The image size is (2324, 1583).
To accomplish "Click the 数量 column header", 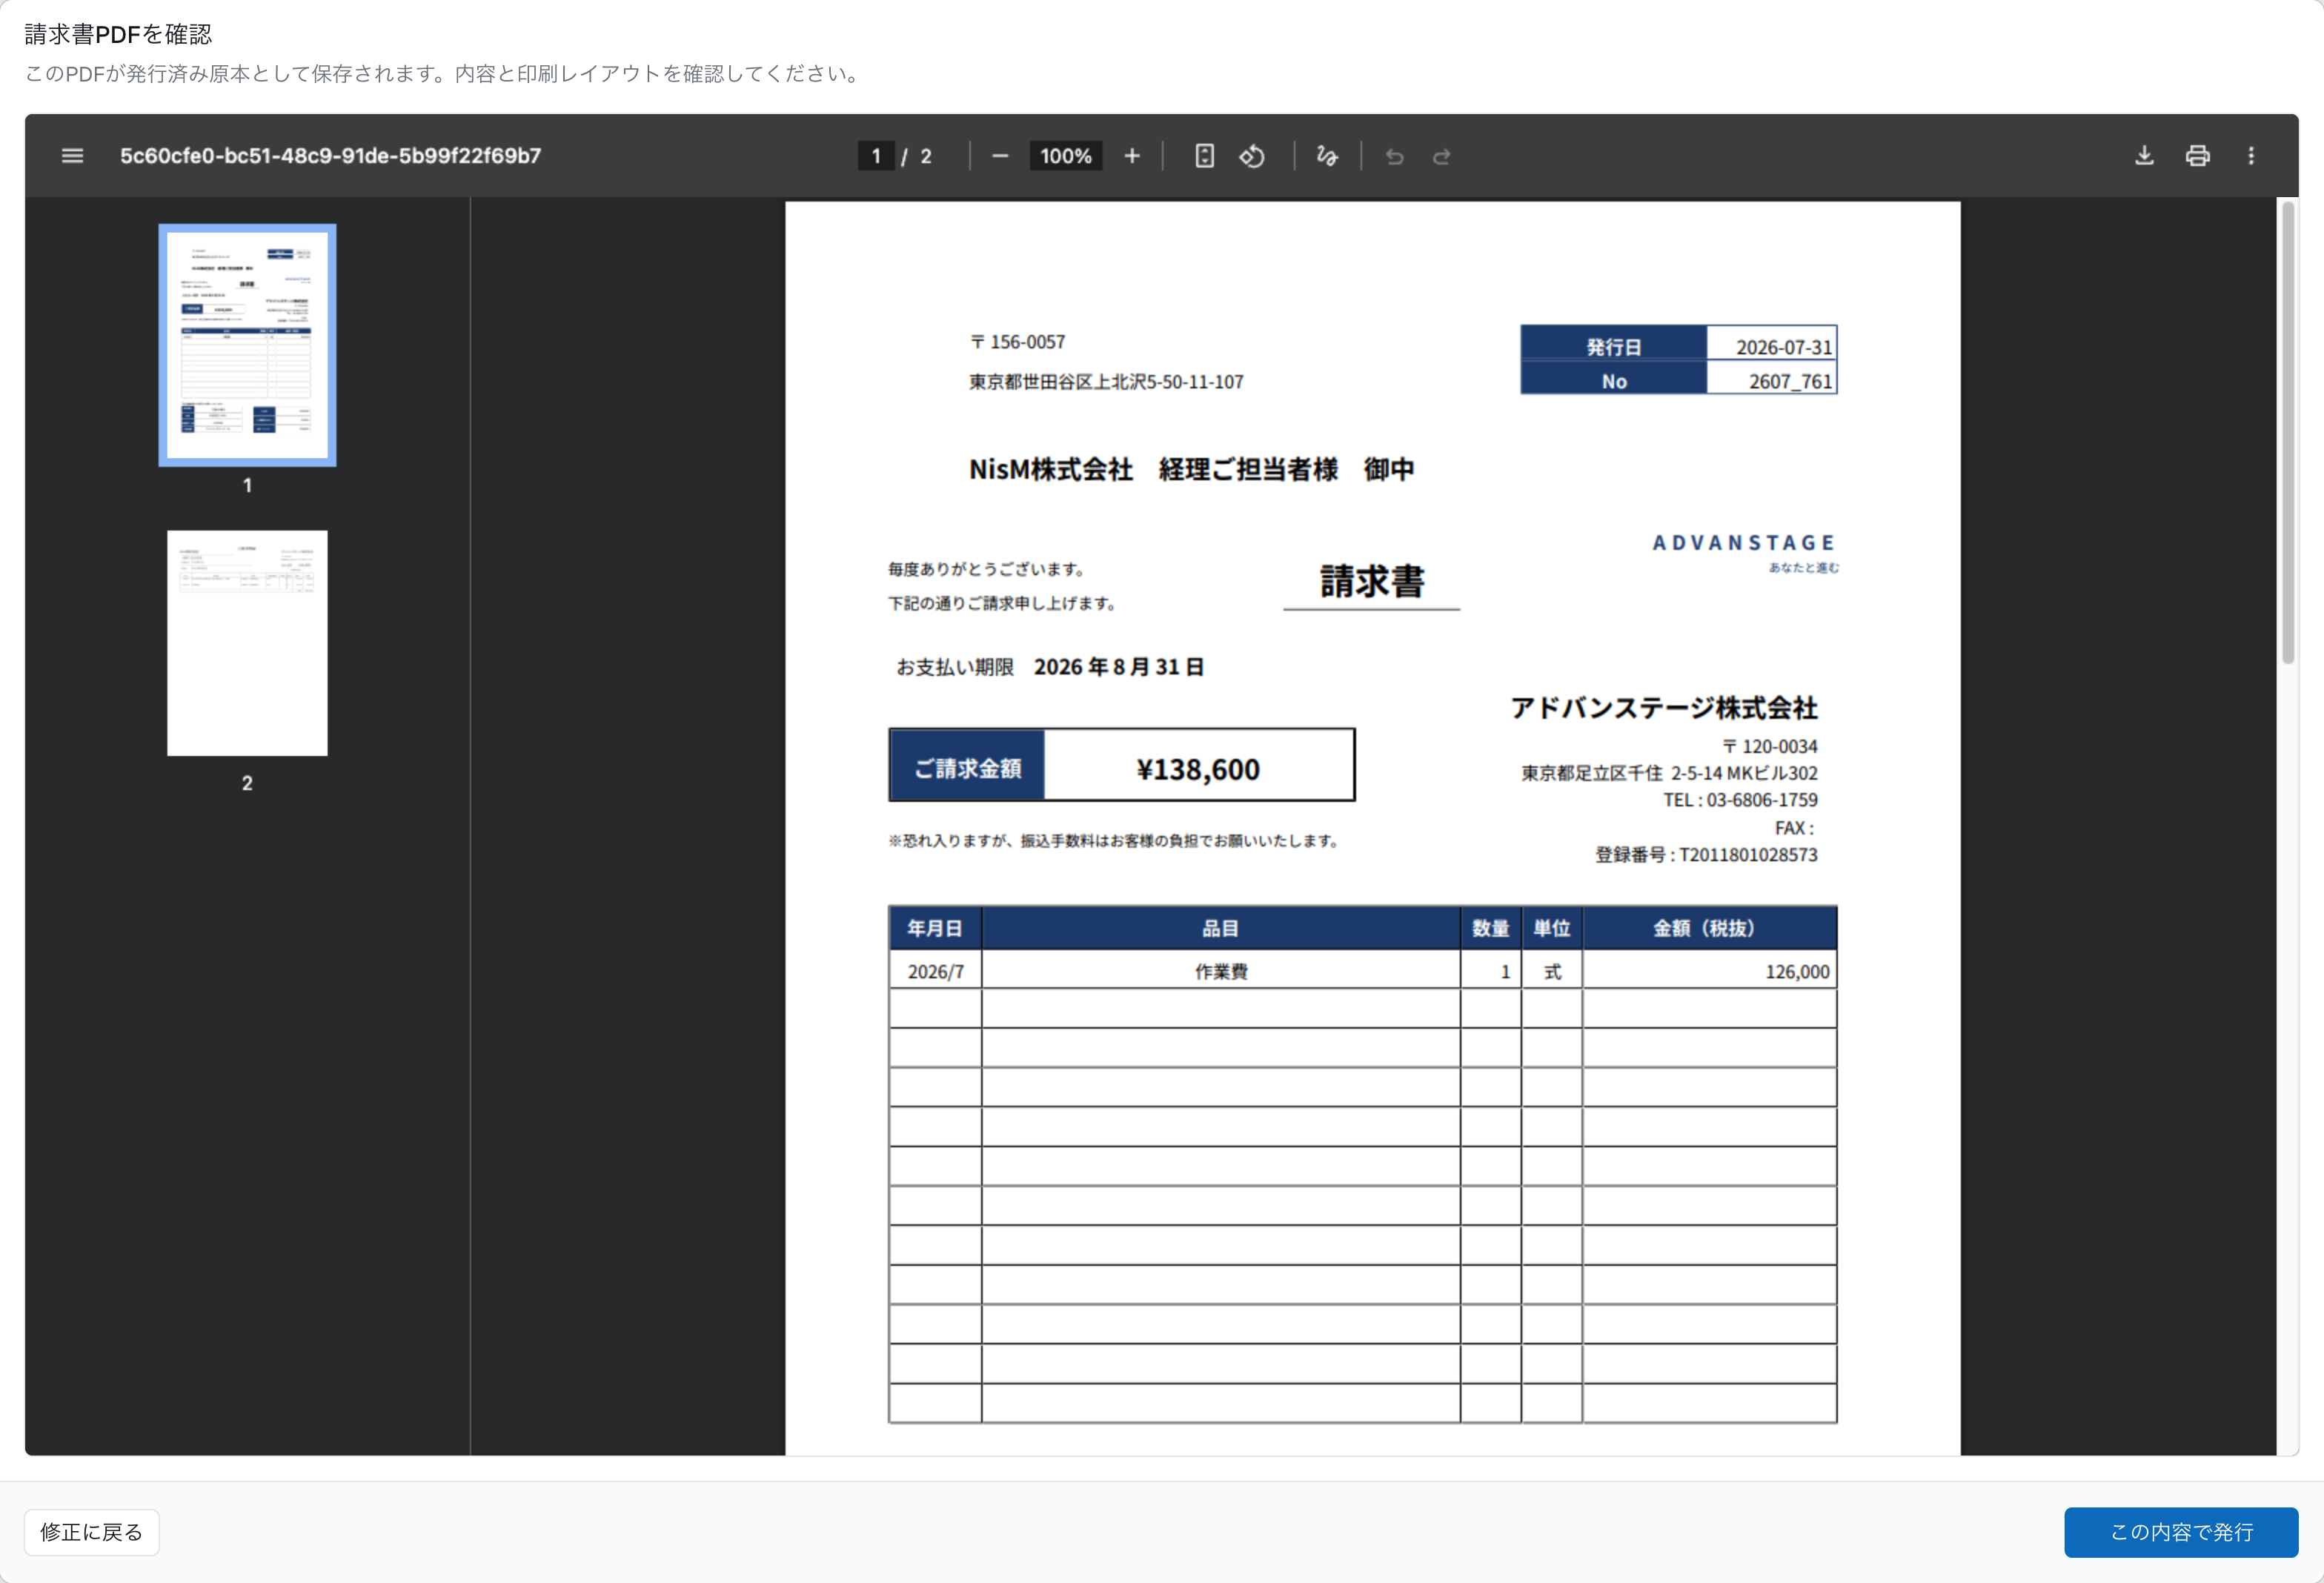I will pyautogui.click(x=1490, y=928).
